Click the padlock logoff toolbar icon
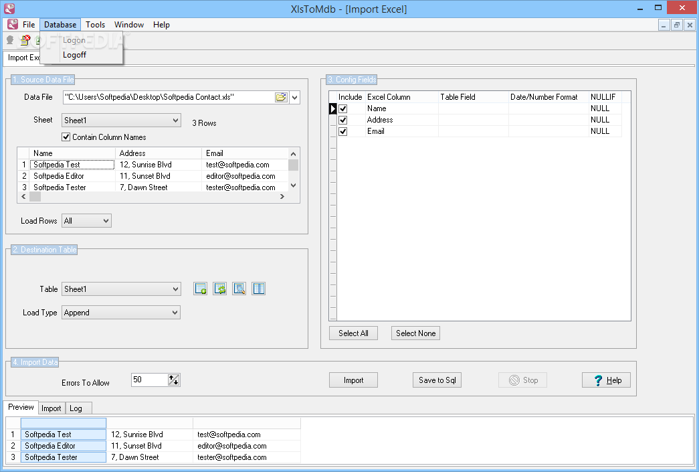699x472 pixels. coord(25,41)
